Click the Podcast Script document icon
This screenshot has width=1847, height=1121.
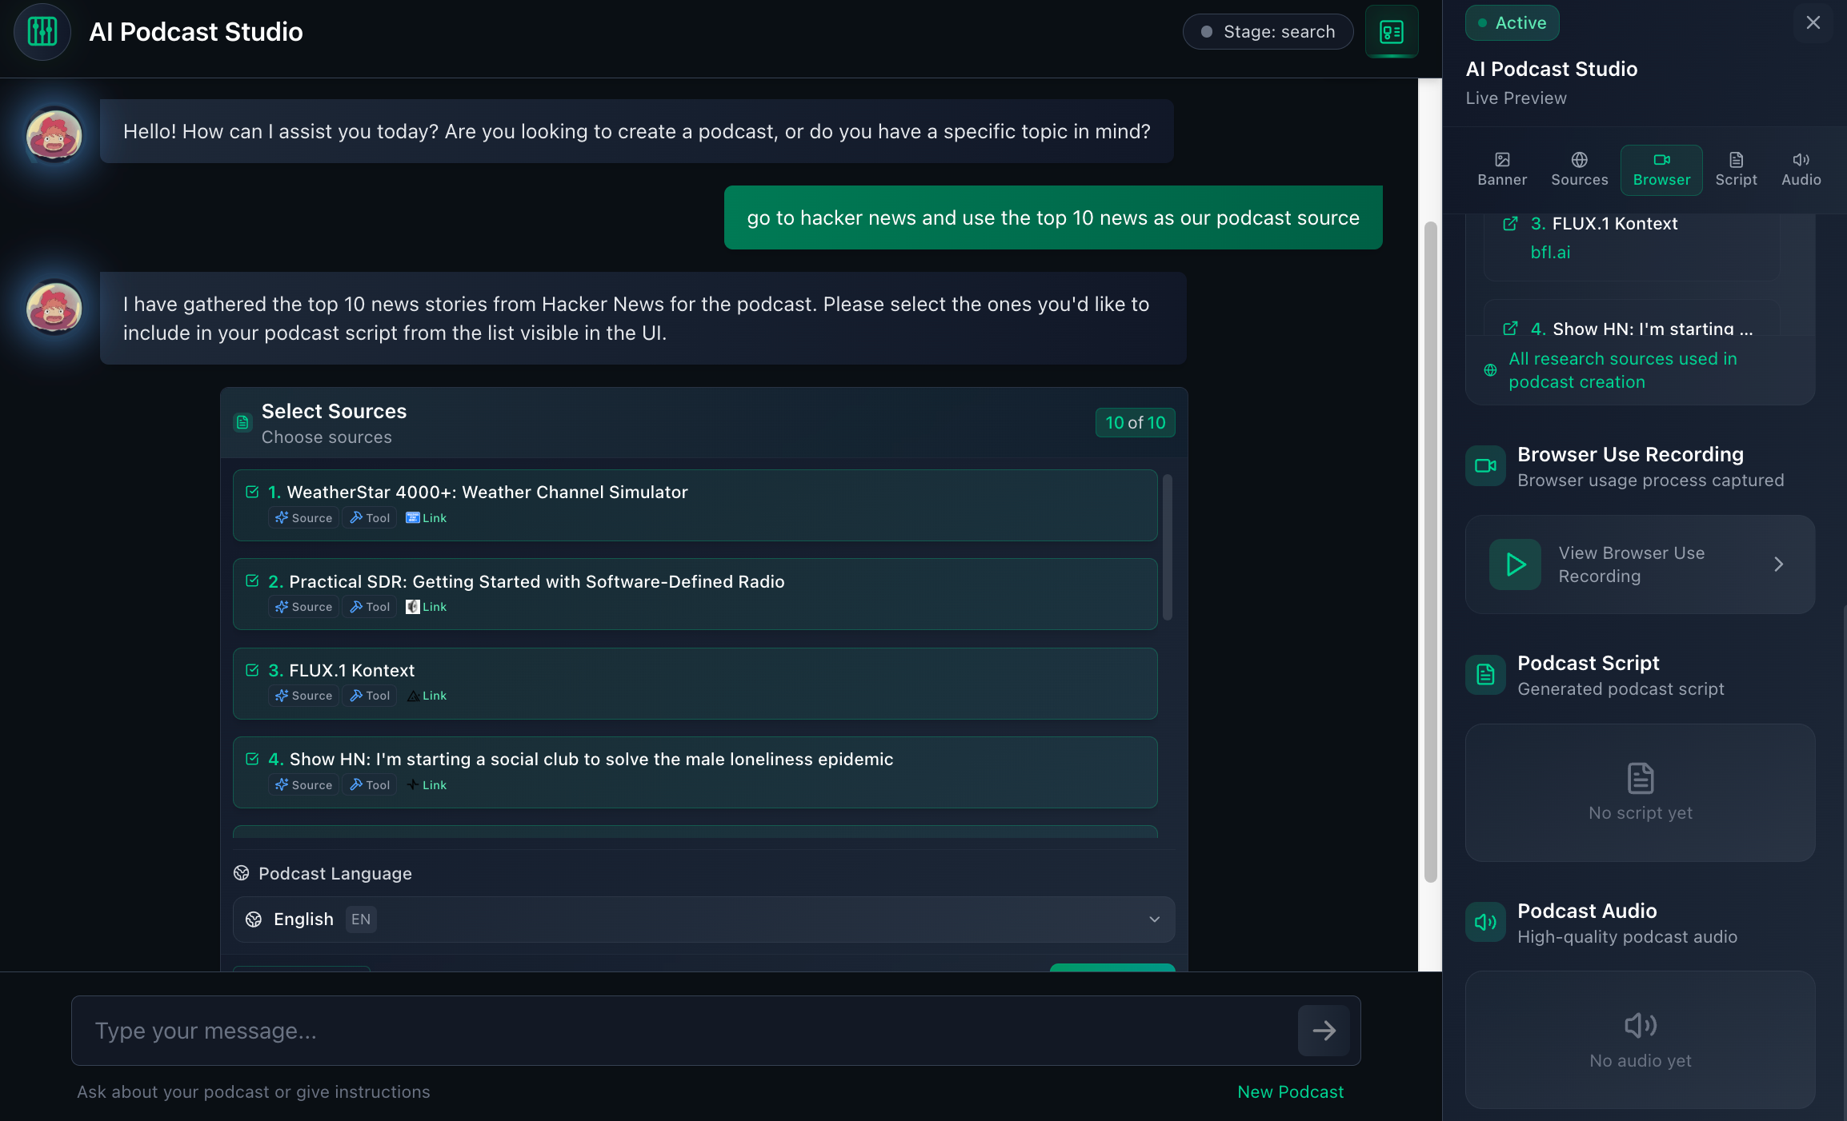1485,675
